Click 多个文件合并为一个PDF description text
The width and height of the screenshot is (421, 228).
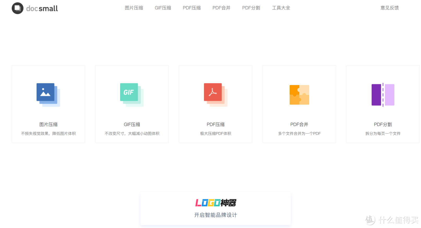(x=299, y=134)
